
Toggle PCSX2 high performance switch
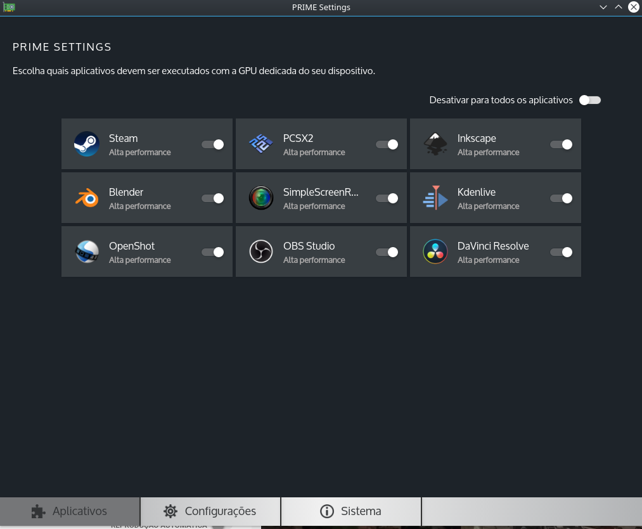point(387,144)
